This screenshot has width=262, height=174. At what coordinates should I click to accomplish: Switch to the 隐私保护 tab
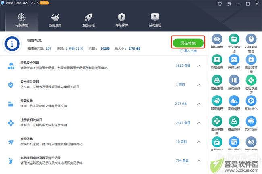121,20
